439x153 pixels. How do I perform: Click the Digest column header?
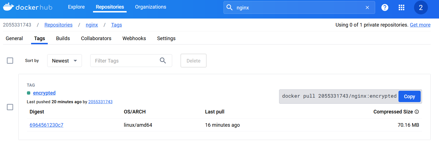click(x=37, y=112)
